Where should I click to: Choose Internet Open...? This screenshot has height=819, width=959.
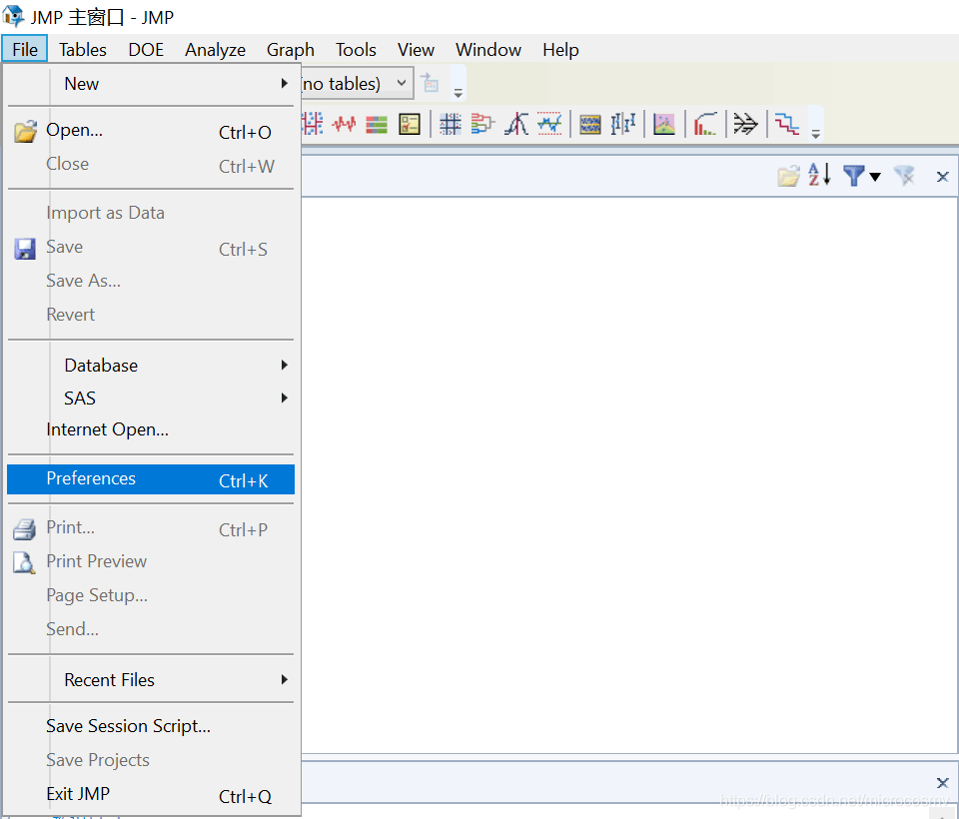[x=151, y=429]
